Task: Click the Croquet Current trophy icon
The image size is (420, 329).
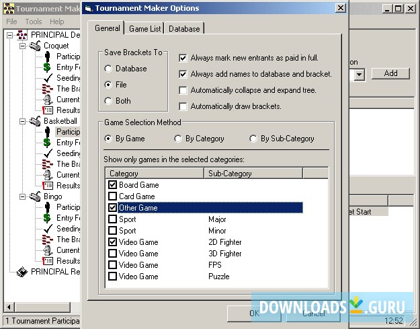Action: point(48,100)
